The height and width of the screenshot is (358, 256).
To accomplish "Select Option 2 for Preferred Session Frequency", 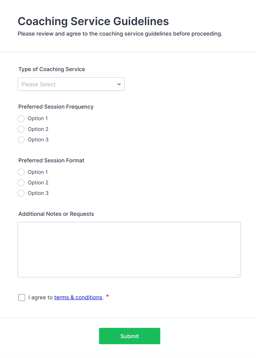I will pyautogui.click(x=21, y=129).
